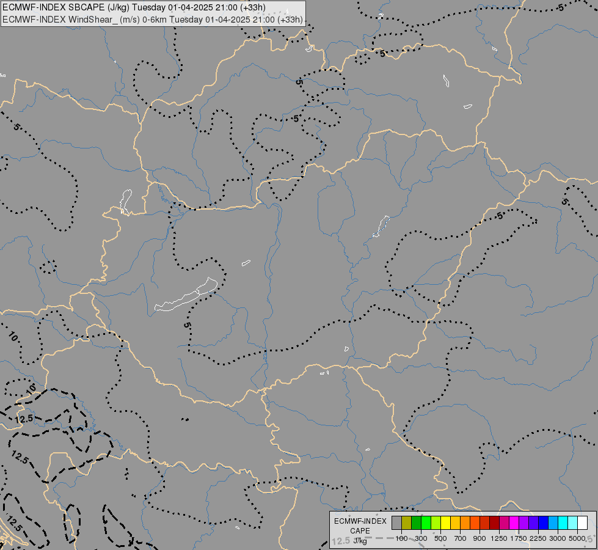Click the gray swatch in CAPE legend
Screen dimensions: 598x550
[396, 522]
